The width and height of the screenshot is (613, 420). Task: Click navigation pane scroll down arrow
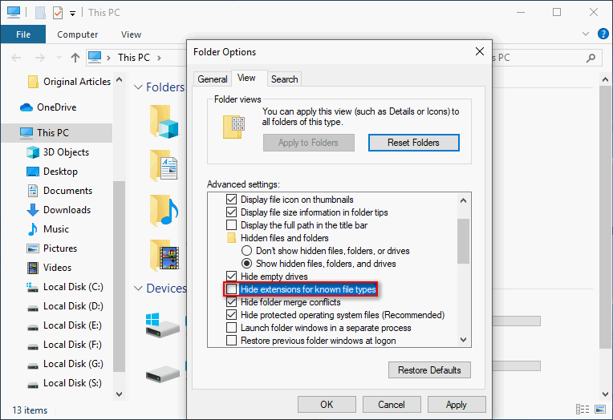[120, 394]
